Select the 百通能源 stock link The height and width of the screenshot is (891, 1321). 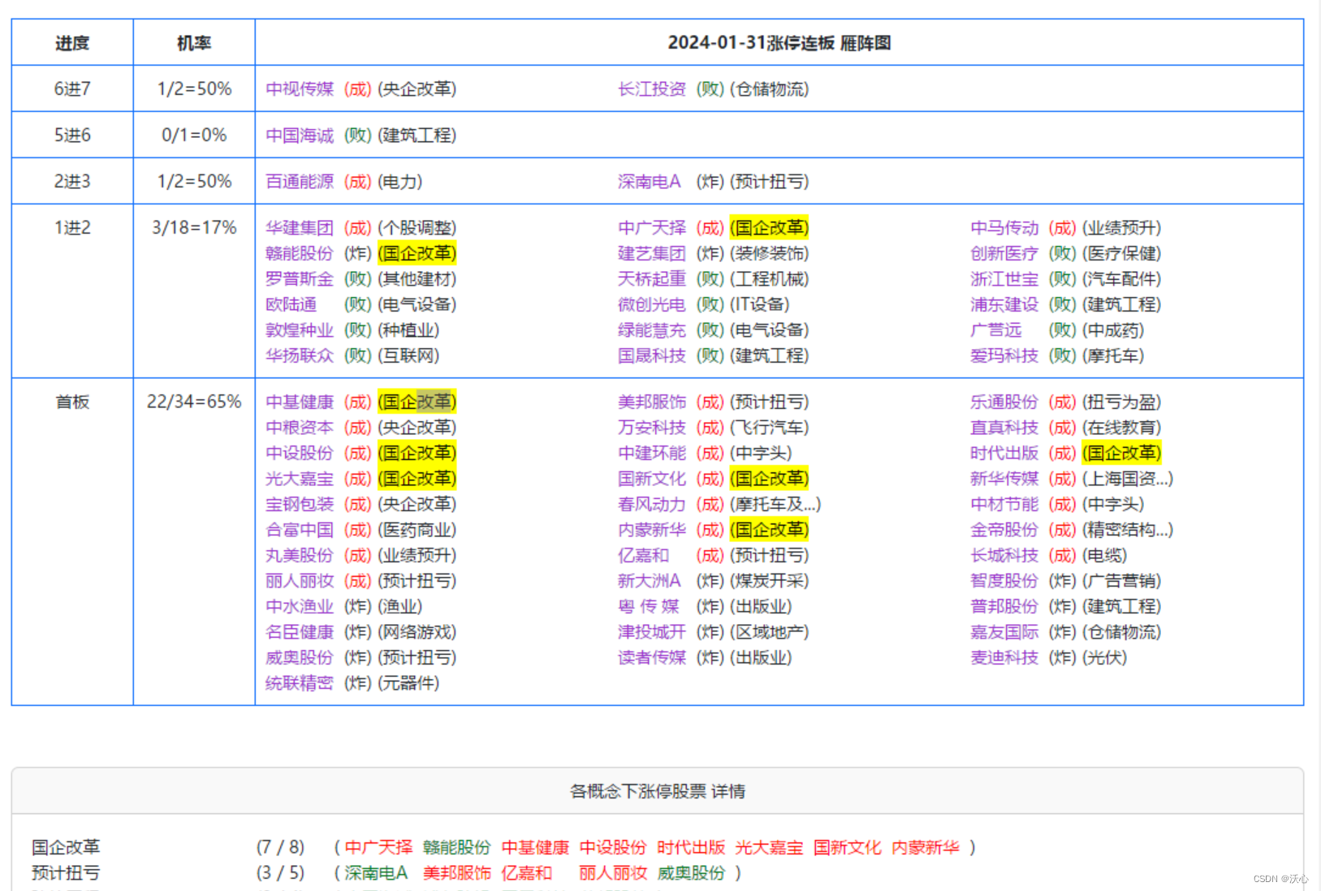point(300,182)
